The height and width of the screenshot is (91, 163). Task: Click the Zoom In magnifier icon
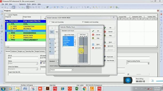[x=93, y=7]
